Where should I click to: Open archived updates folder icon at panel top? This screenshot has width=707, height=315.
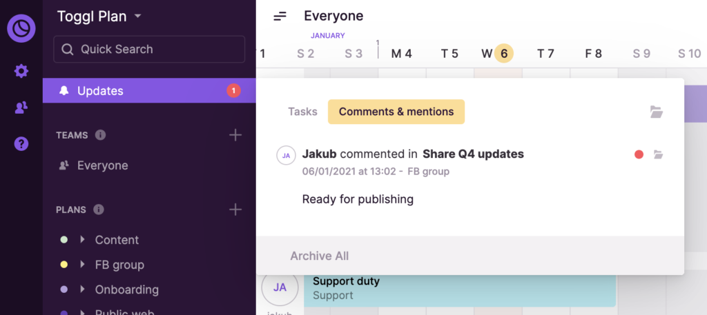[656, 112]
